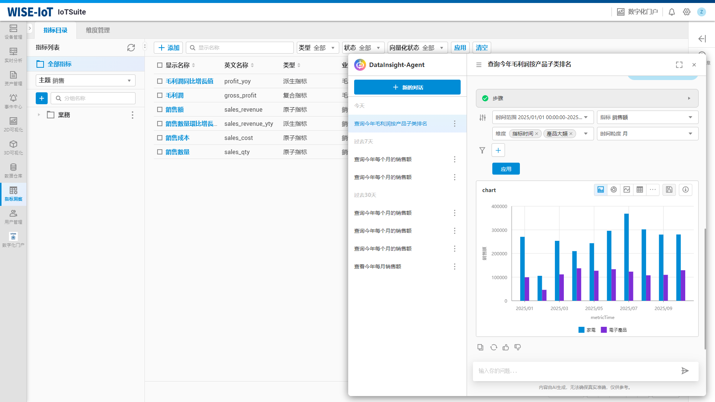Open the 时间粒度 月 dropdown
Screen dimensions: 715x402
click(647, 134)
